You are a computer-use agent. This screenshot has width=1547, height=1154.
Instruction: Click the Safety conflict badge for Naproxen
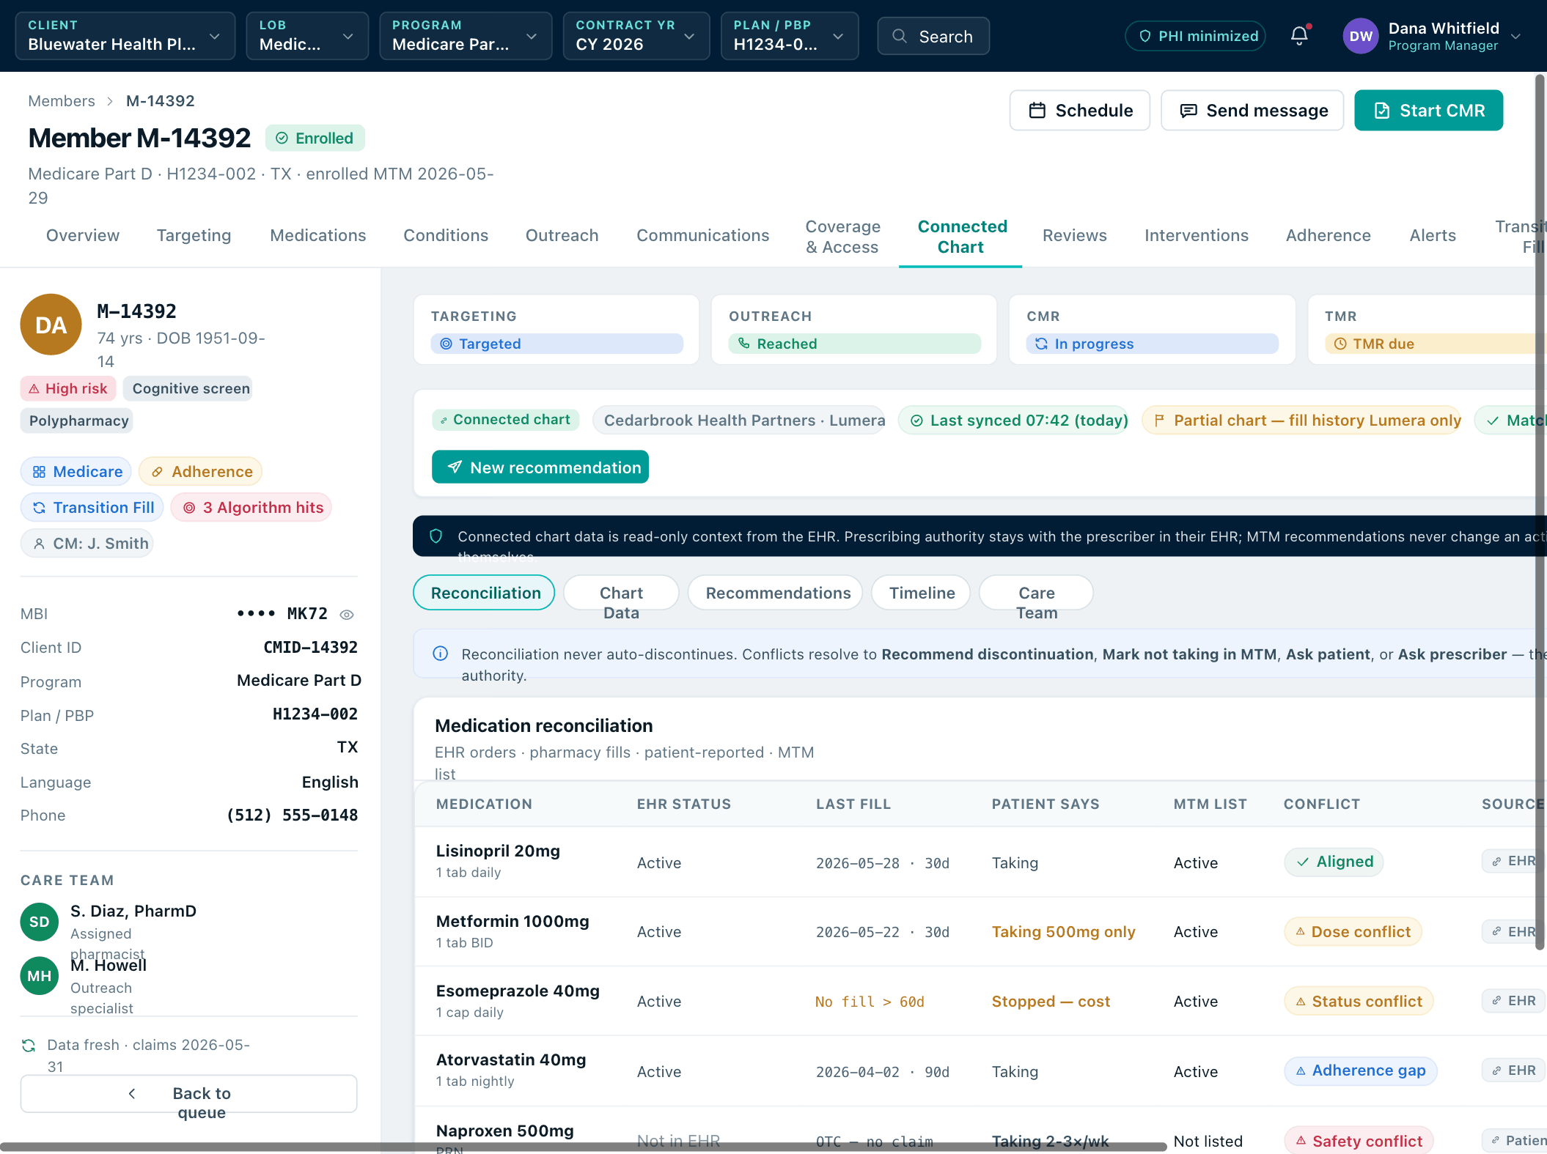click(1359, 1141)
